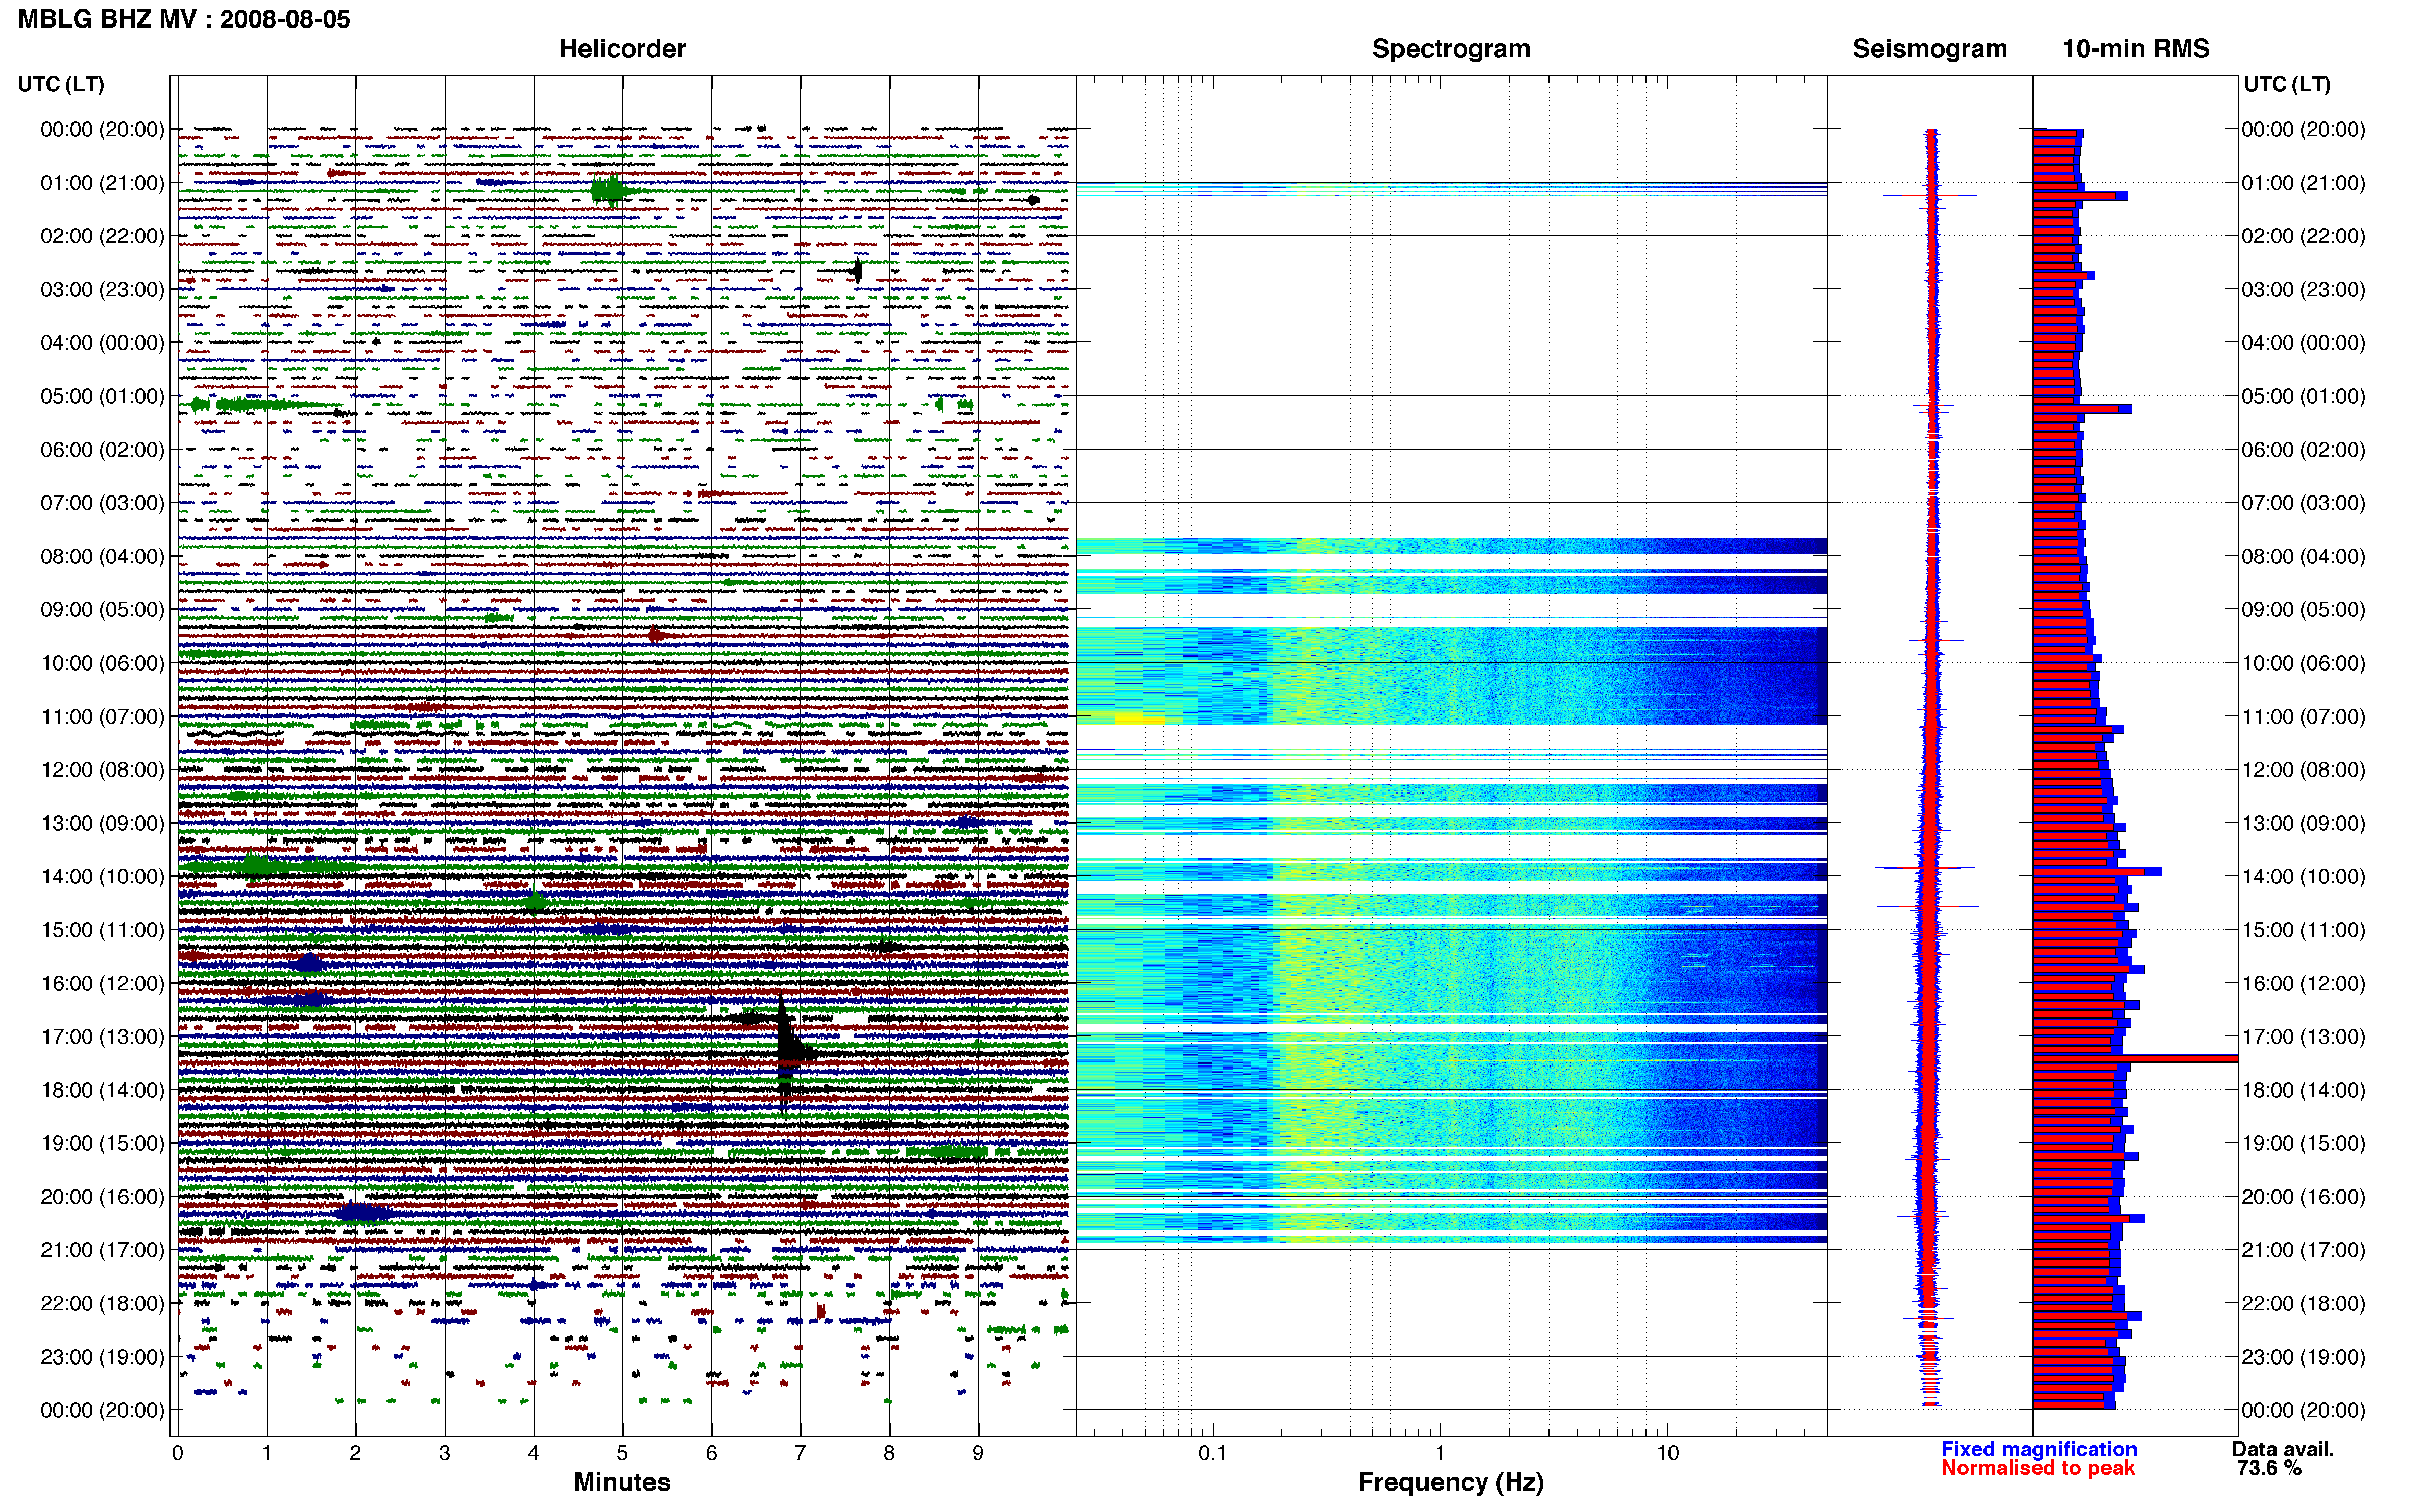Click left-axis time label 03:00 (23:00)

(102, 290)
